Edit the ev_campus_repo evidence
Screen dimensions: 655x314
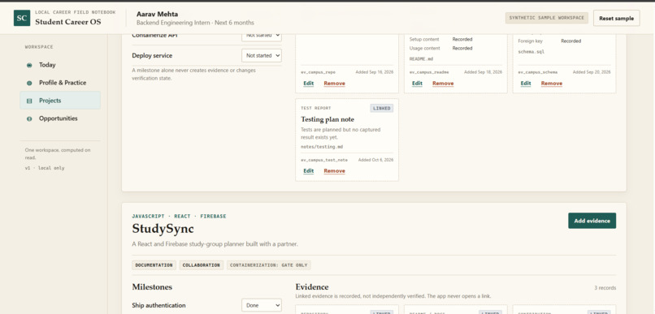point(308,84)
